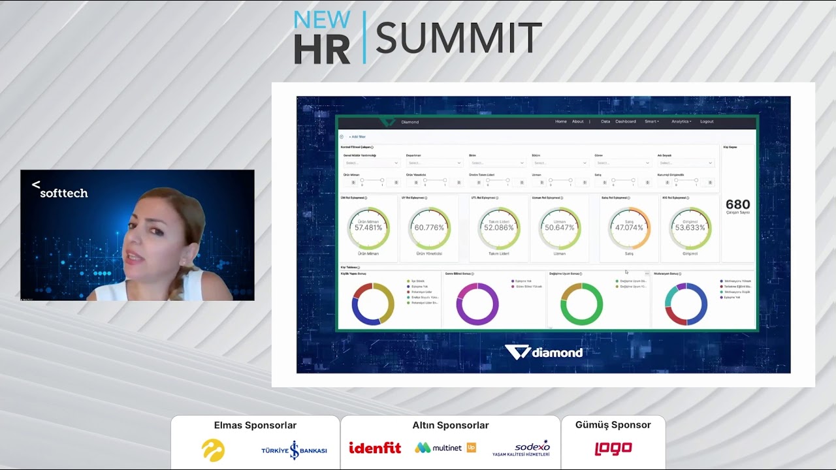Image resolution: width=836 pixels, height=470 pixels.
Task: Open info icon next to Satış Rol Eşleşmesi
Action: click(629, 198)
